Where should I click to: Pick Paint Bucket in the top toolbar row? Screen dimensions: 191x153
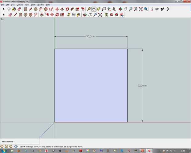[x=14, y=9]
